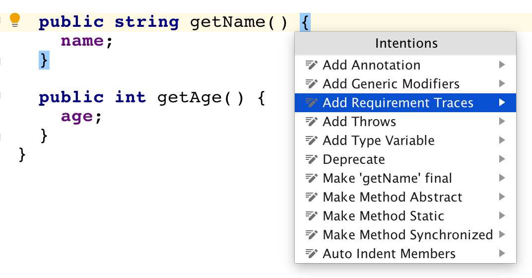Select Make Method Synchronized entry

click(x=407, y=235)
